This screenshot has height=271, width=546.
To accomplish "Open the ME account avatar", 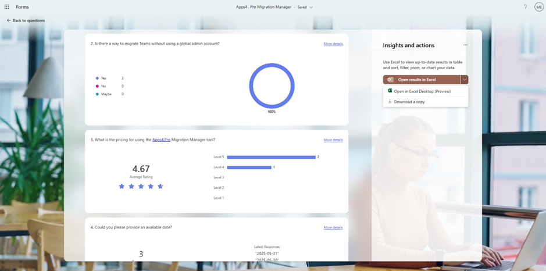I will 538,7.
